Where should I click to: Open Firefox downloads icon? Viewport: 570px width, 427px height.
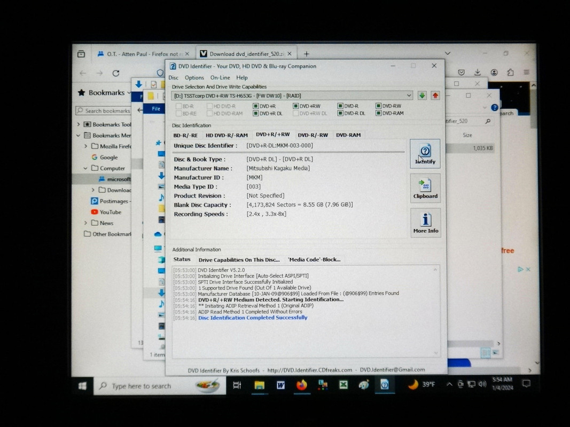click(x=478, y=72)
